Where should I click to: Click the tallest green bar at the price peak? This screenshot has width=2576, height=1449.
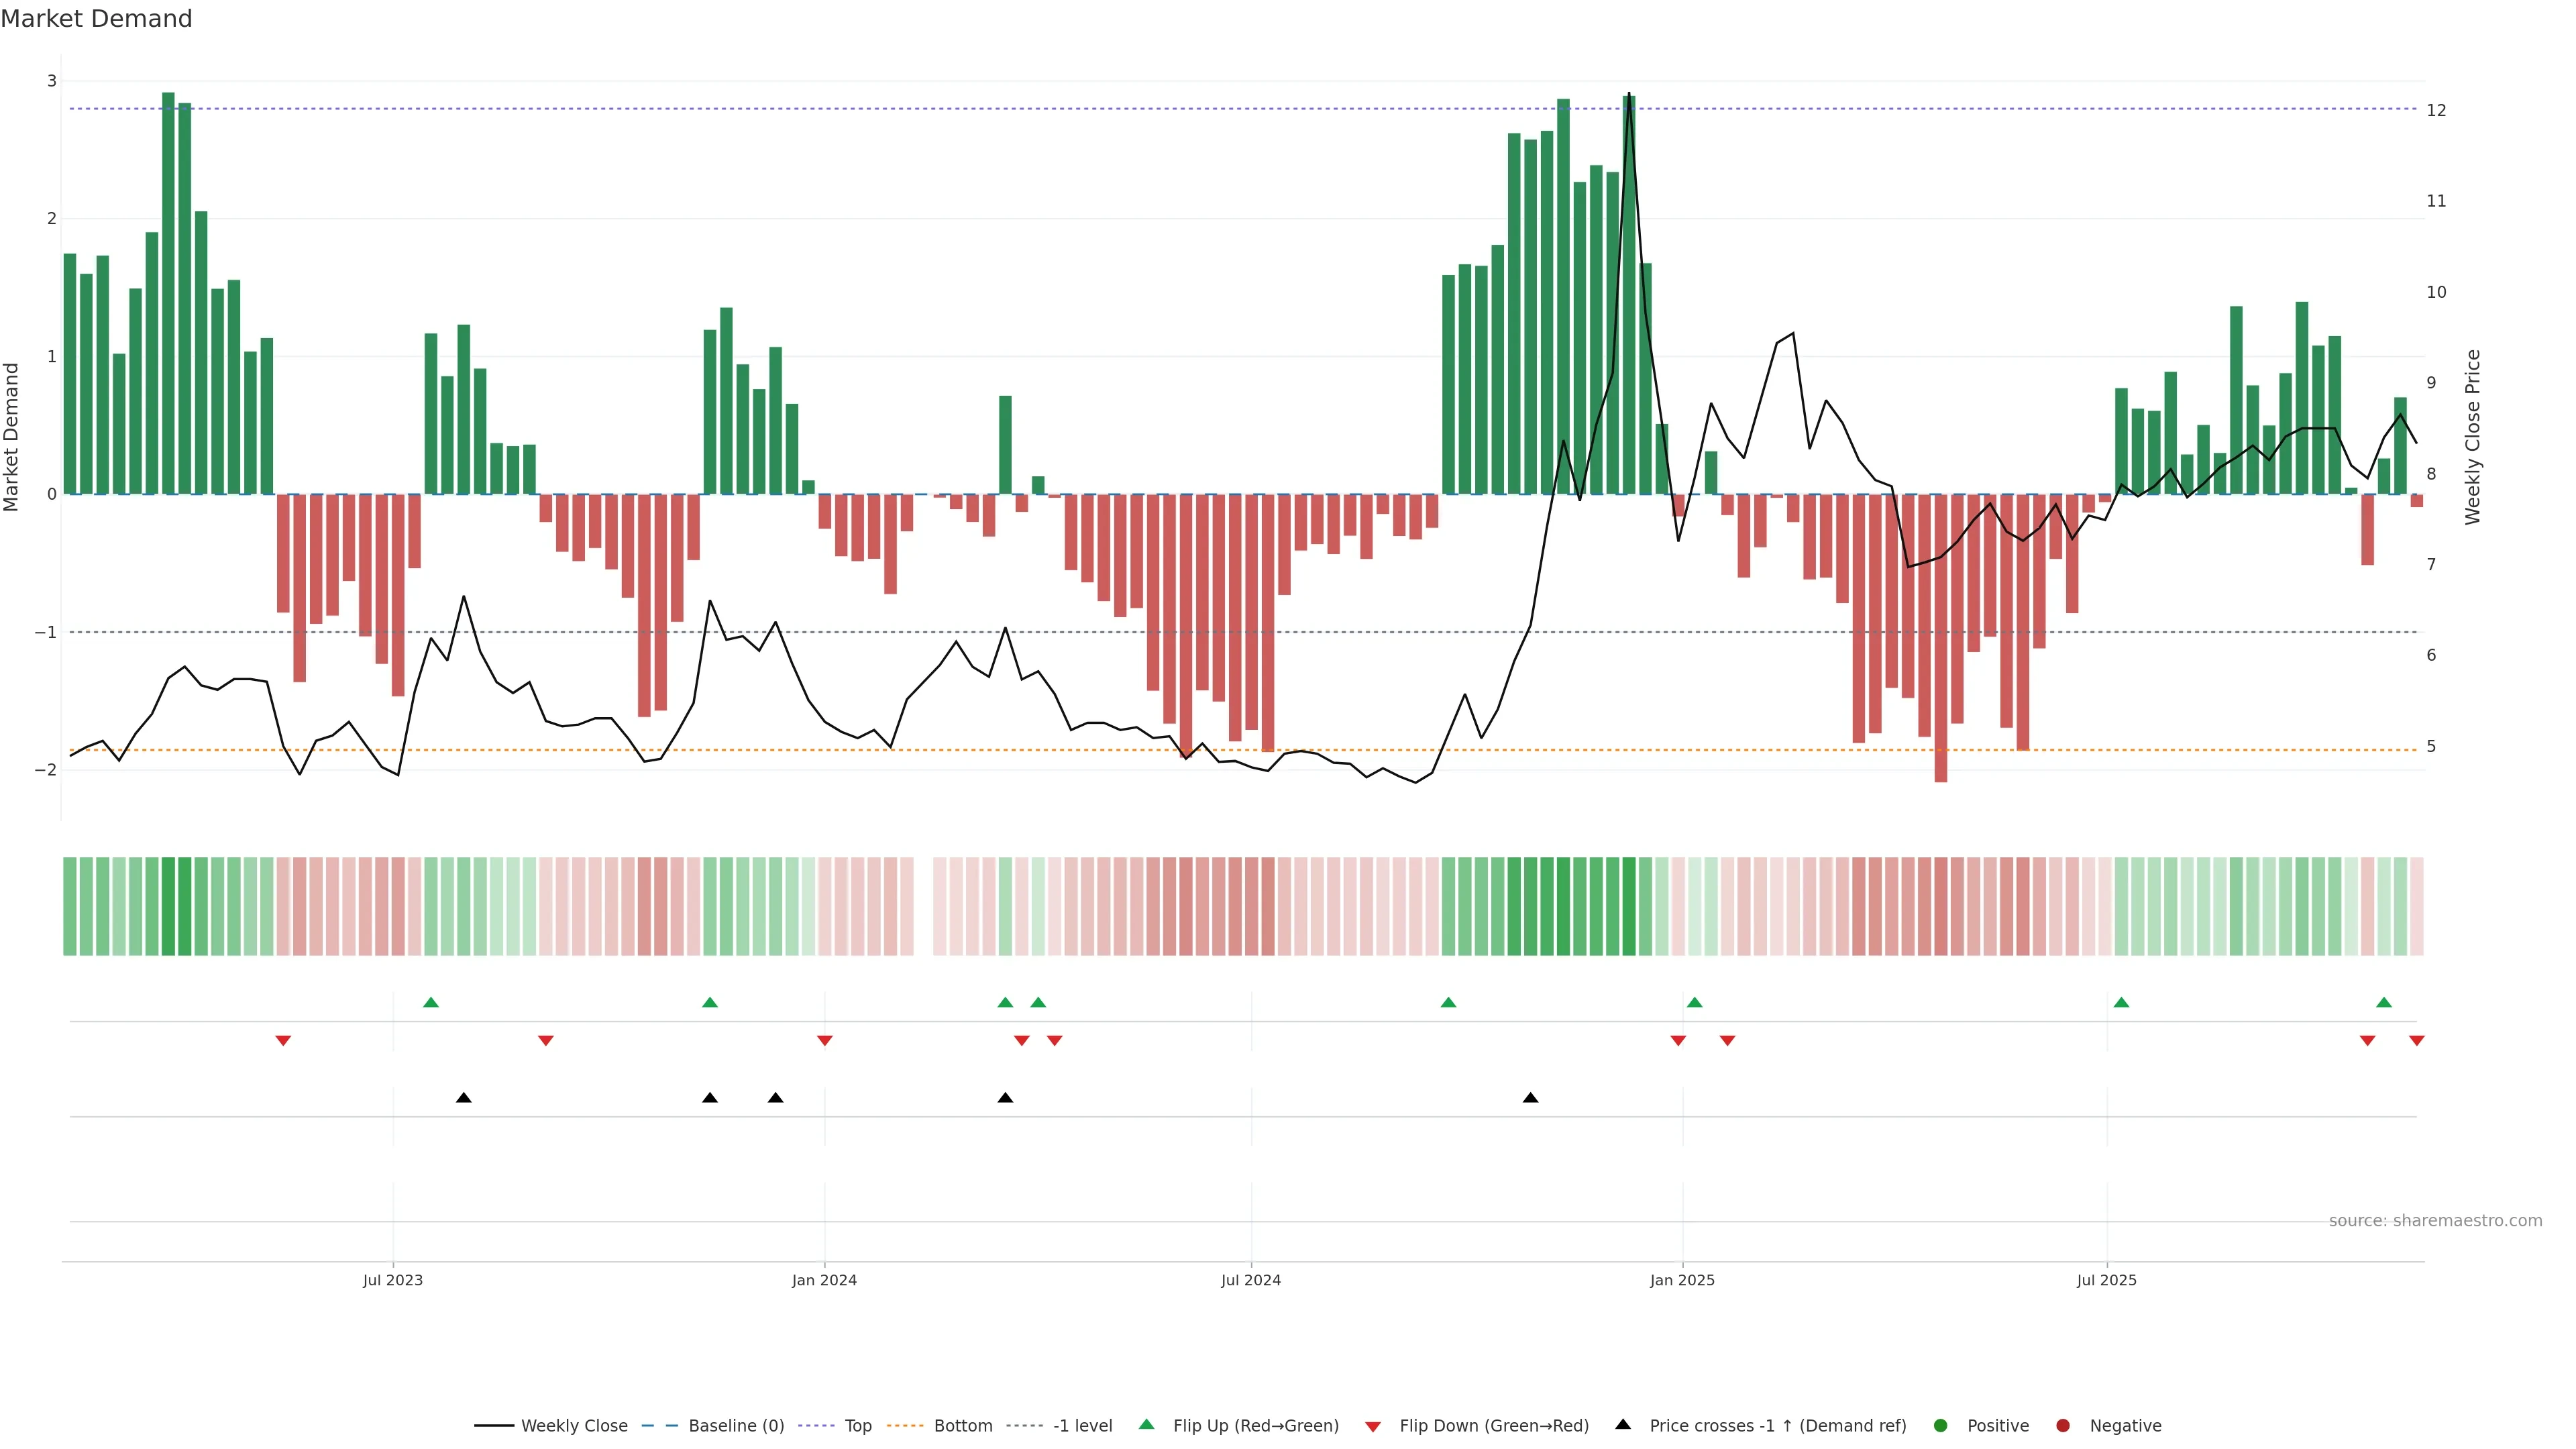point(1629,300)
